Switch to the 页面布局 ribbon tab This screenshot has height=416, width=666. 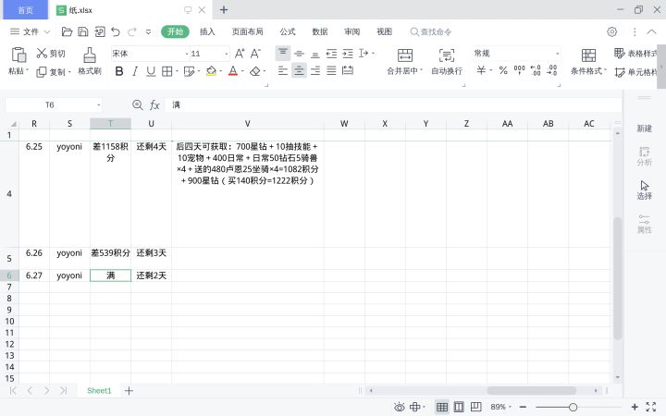[247, 31]
